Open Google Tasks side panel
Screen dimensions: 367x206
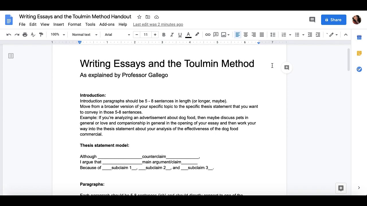point(359,69)
